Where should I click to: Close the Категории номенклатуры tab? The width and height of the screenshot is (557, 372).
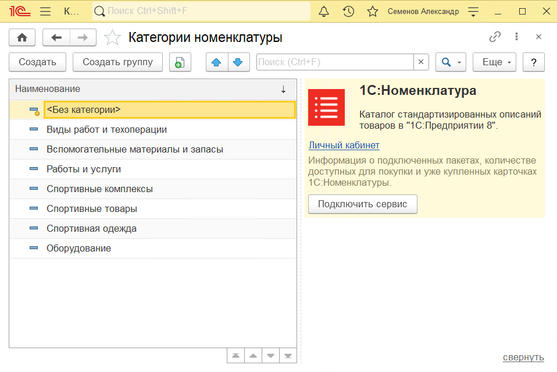(x=538, y=37)
